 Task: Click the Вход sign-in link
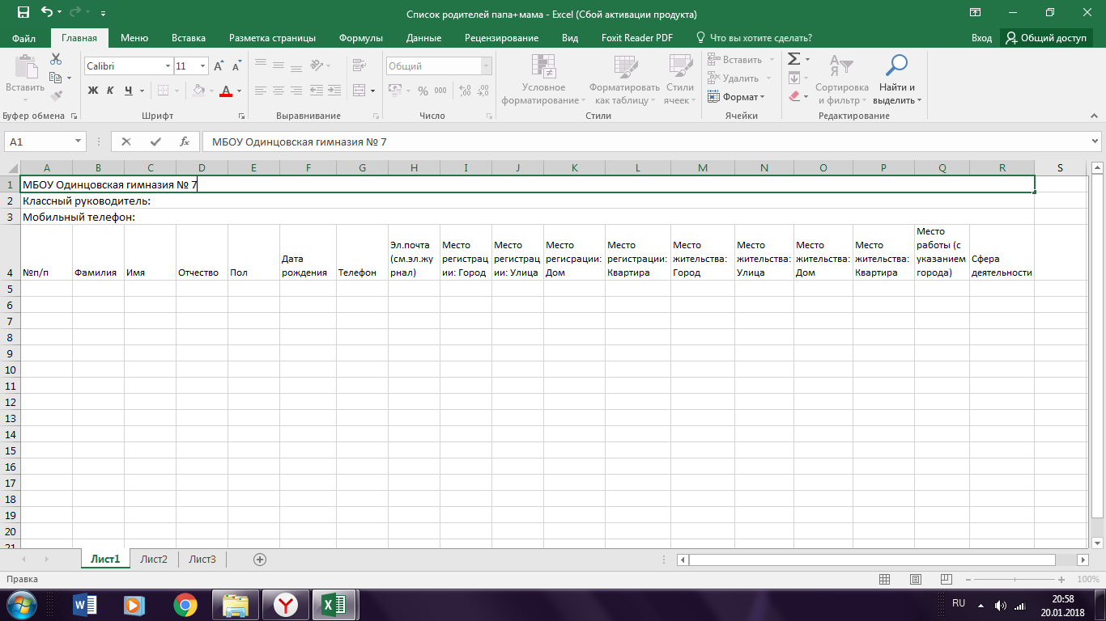(x=981, y=38)
